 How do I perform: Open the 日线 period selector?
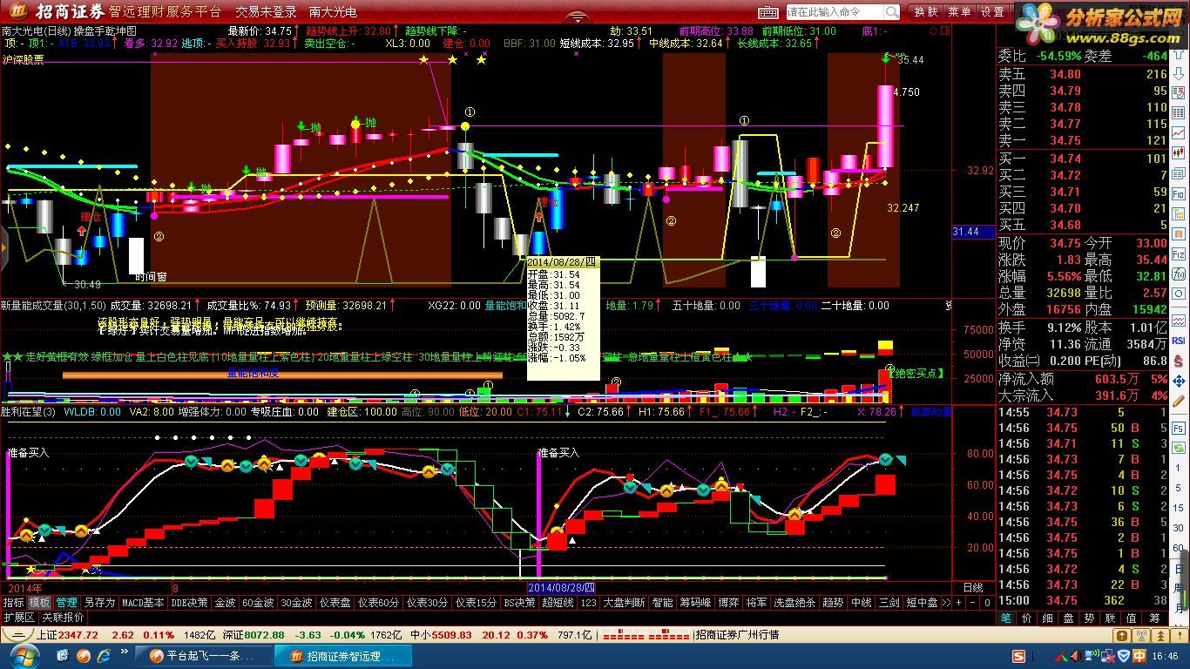[973, 587]
